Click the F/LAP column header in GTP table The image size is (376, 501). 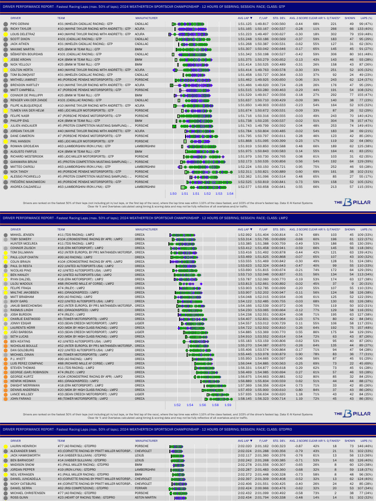point(263,18)
